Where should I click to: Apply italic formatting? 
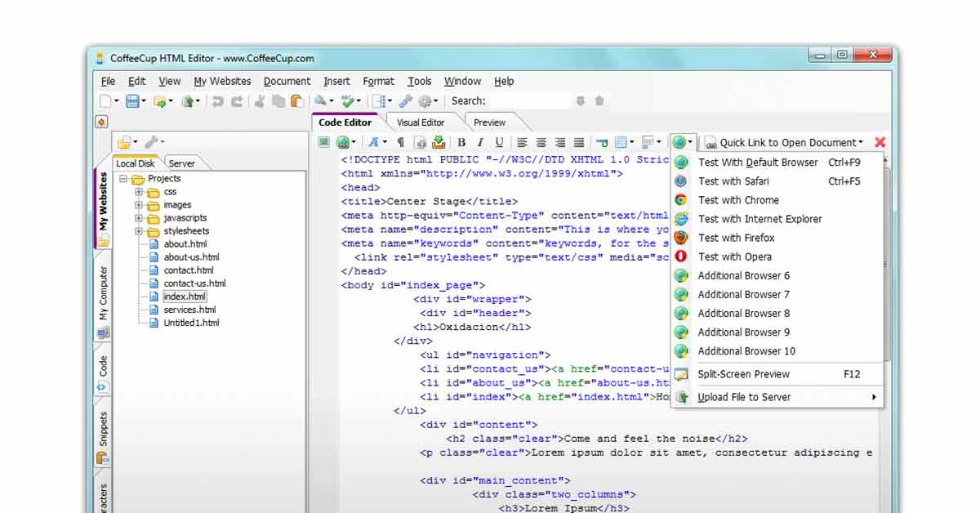pos(479,141)
